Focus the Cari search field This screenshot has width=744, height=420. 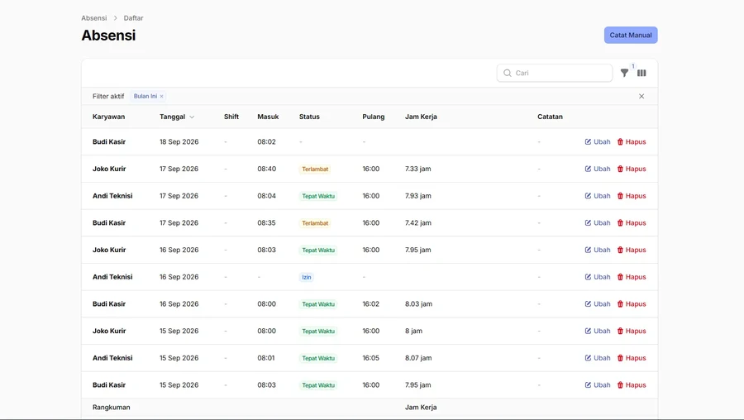554,73
